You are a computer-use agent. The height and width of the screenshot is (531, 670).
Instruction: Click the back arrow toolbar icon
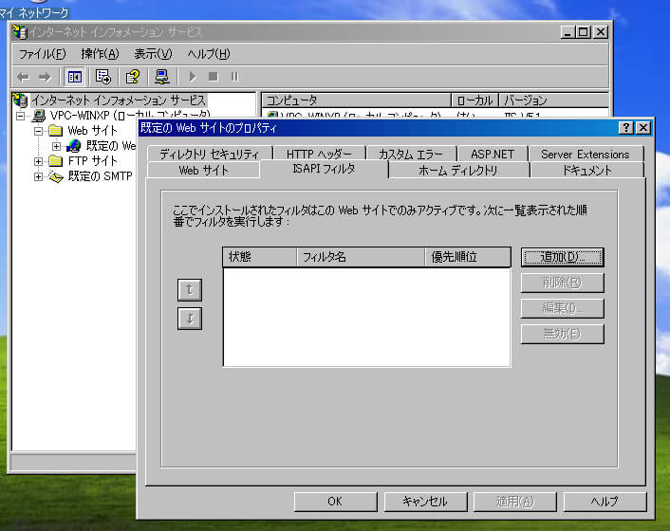23,77
